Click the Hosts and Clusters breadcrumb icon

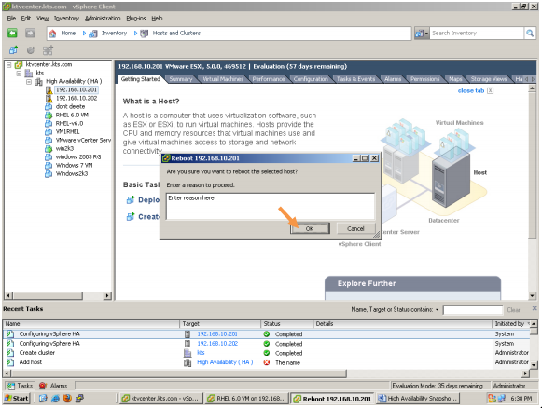(145, 34)
